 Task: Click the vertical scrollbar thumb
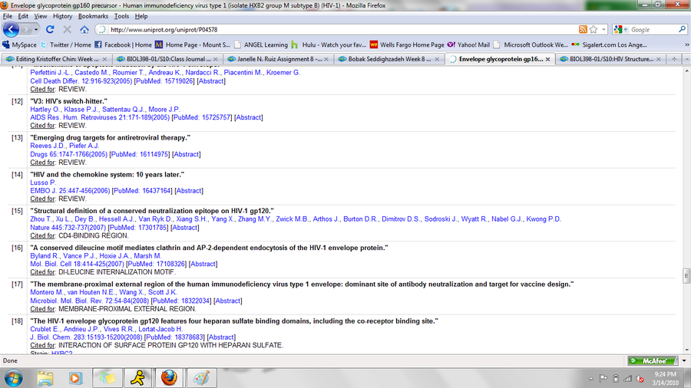686,275
